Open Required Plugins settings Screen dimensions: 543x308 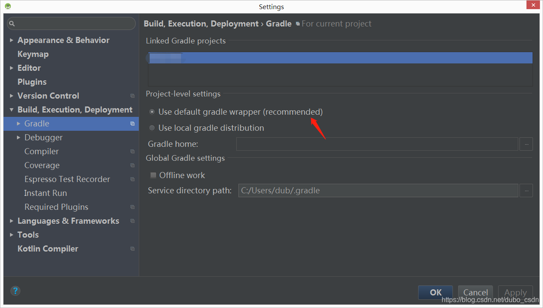click(56, 207)
